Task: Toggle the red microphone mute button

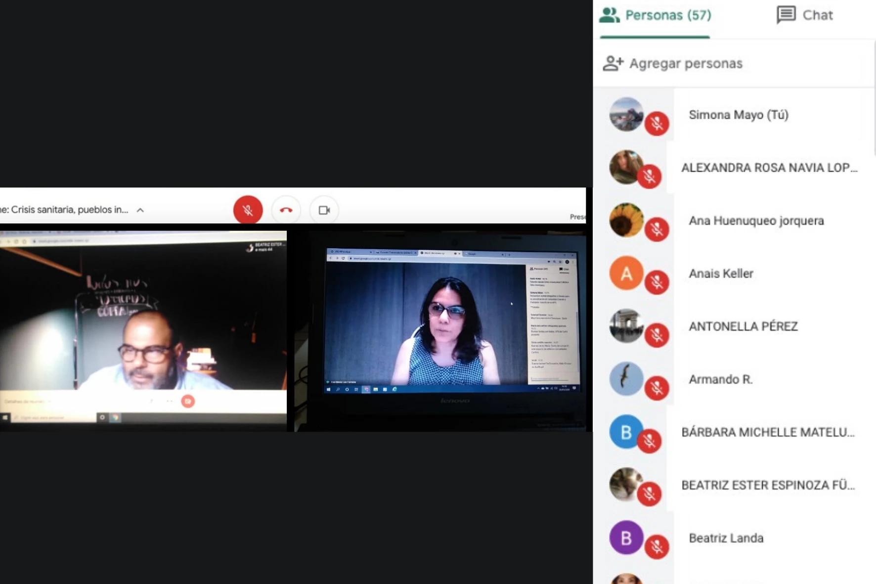Action: pos(248,210)
